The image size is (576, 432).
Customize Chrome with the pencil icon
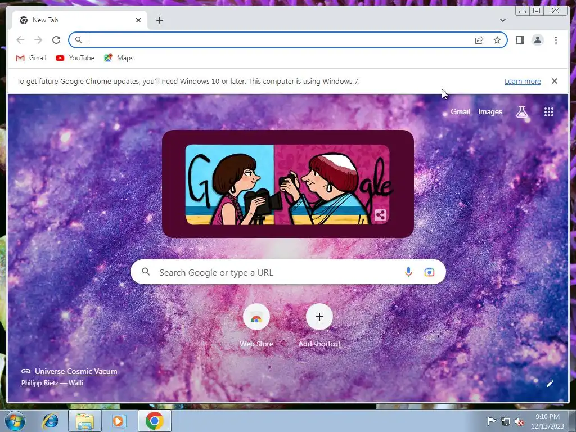coord(550,384)
